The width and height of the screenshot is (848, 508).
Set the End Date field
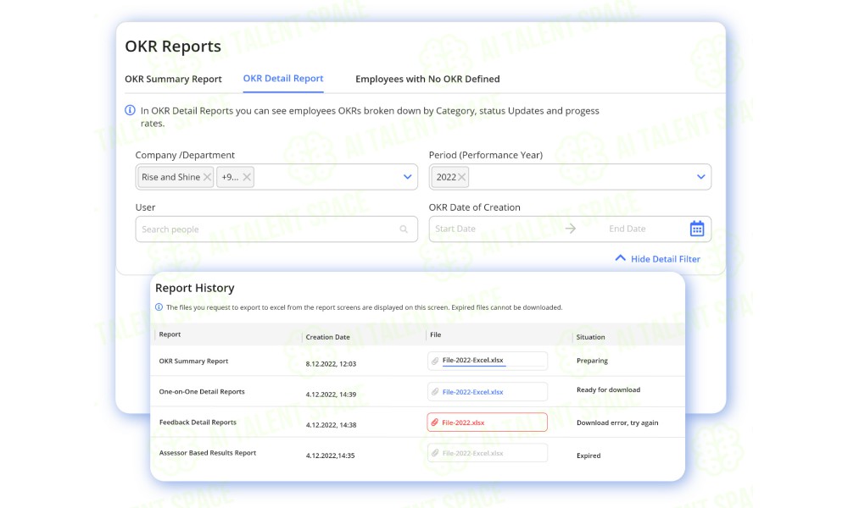pos(628,229)
